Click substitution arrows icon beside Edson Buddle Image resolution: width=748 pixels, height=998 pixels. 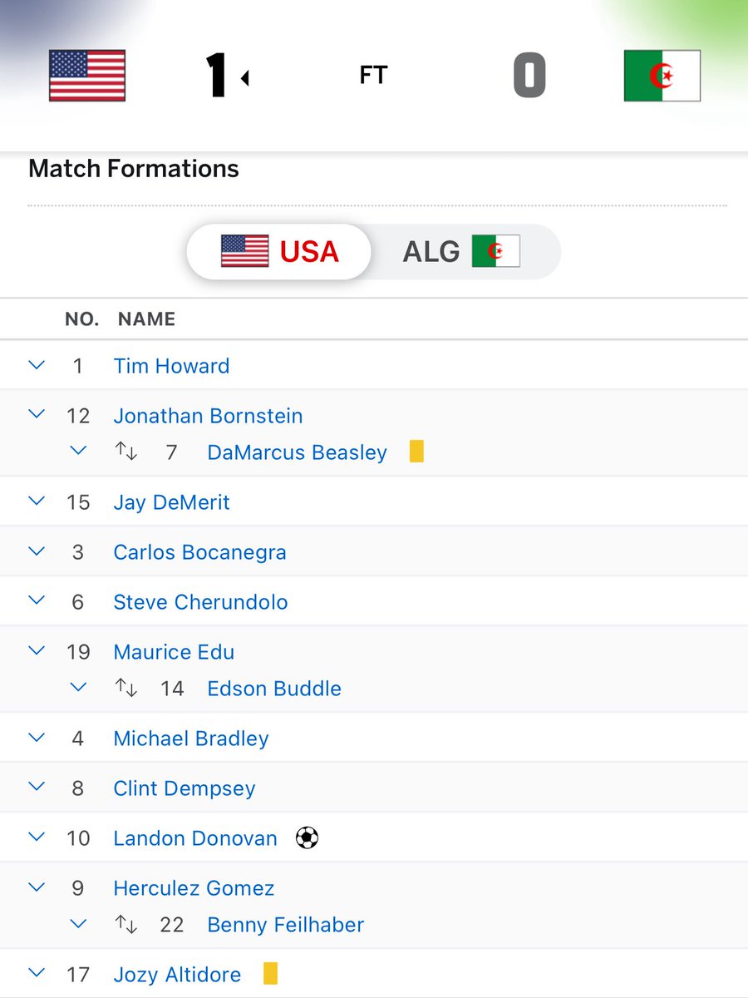(125, 689)
